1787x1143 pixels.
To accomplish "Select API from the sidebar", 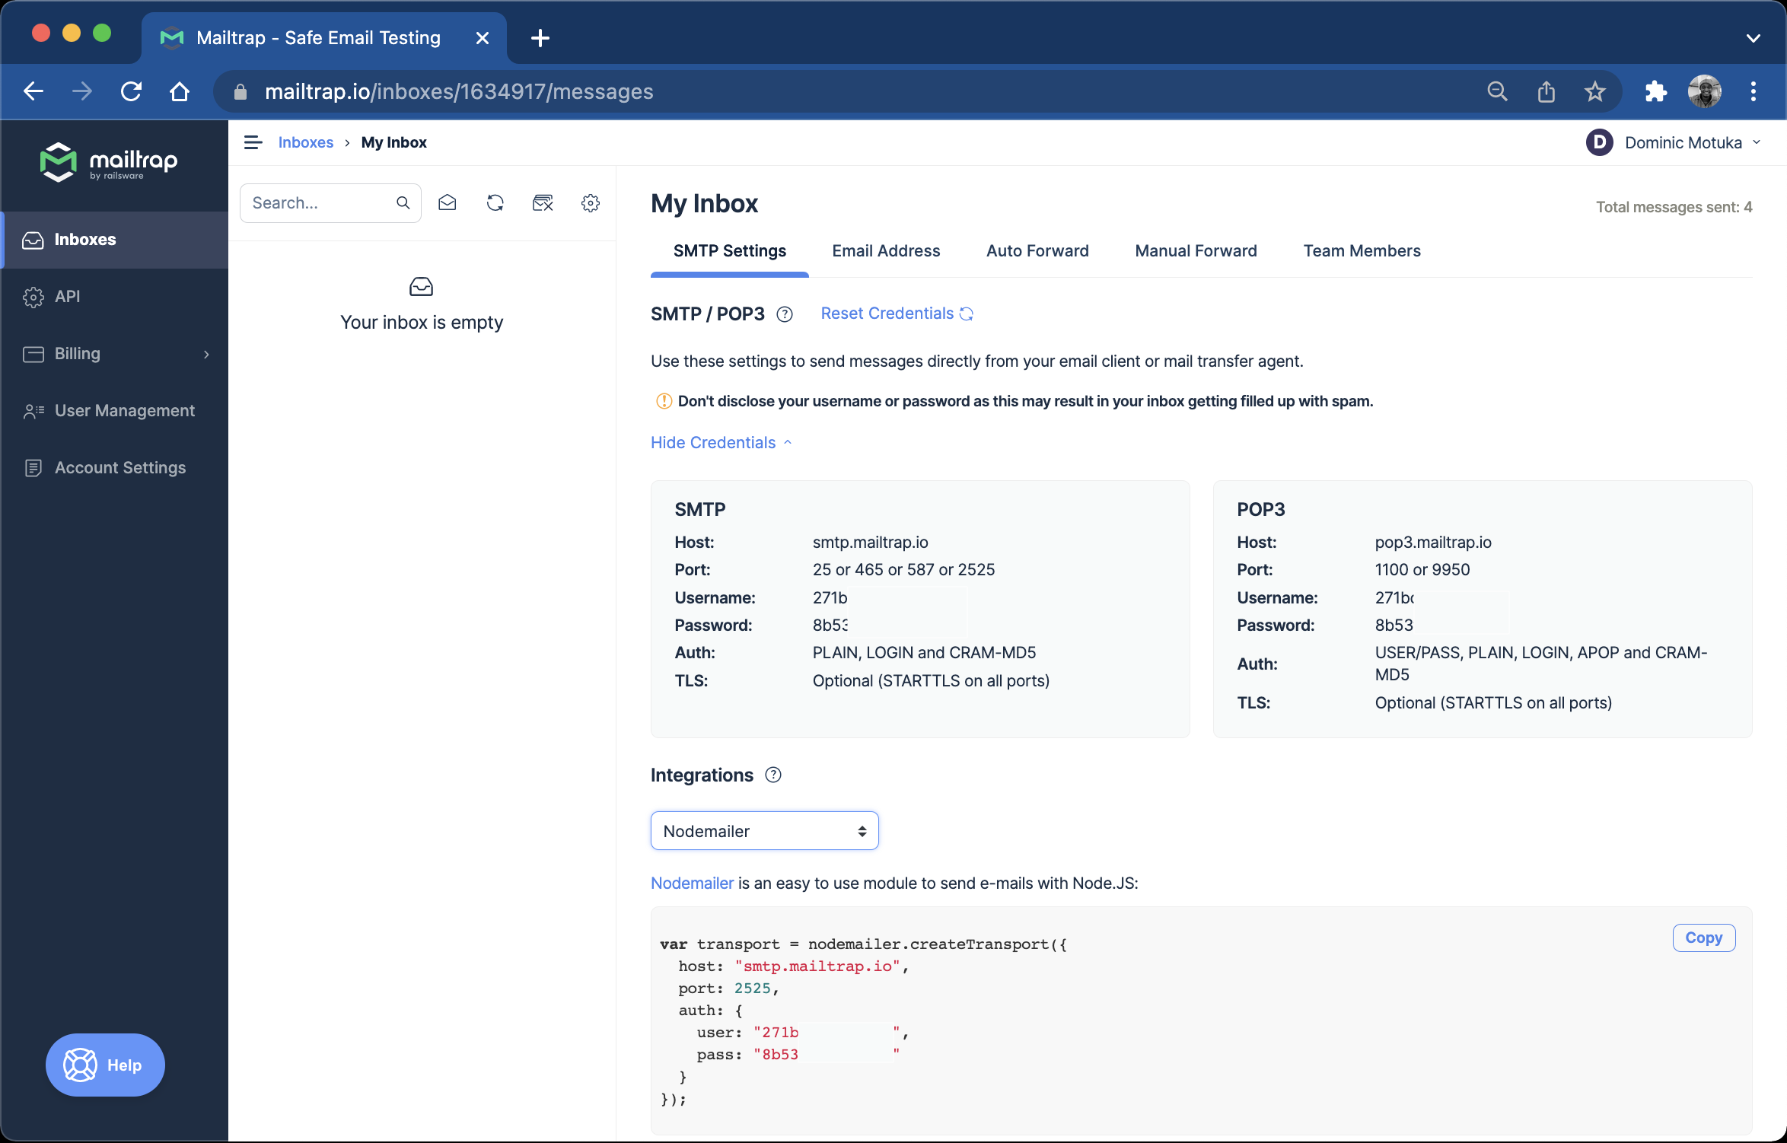I will 68,297.
